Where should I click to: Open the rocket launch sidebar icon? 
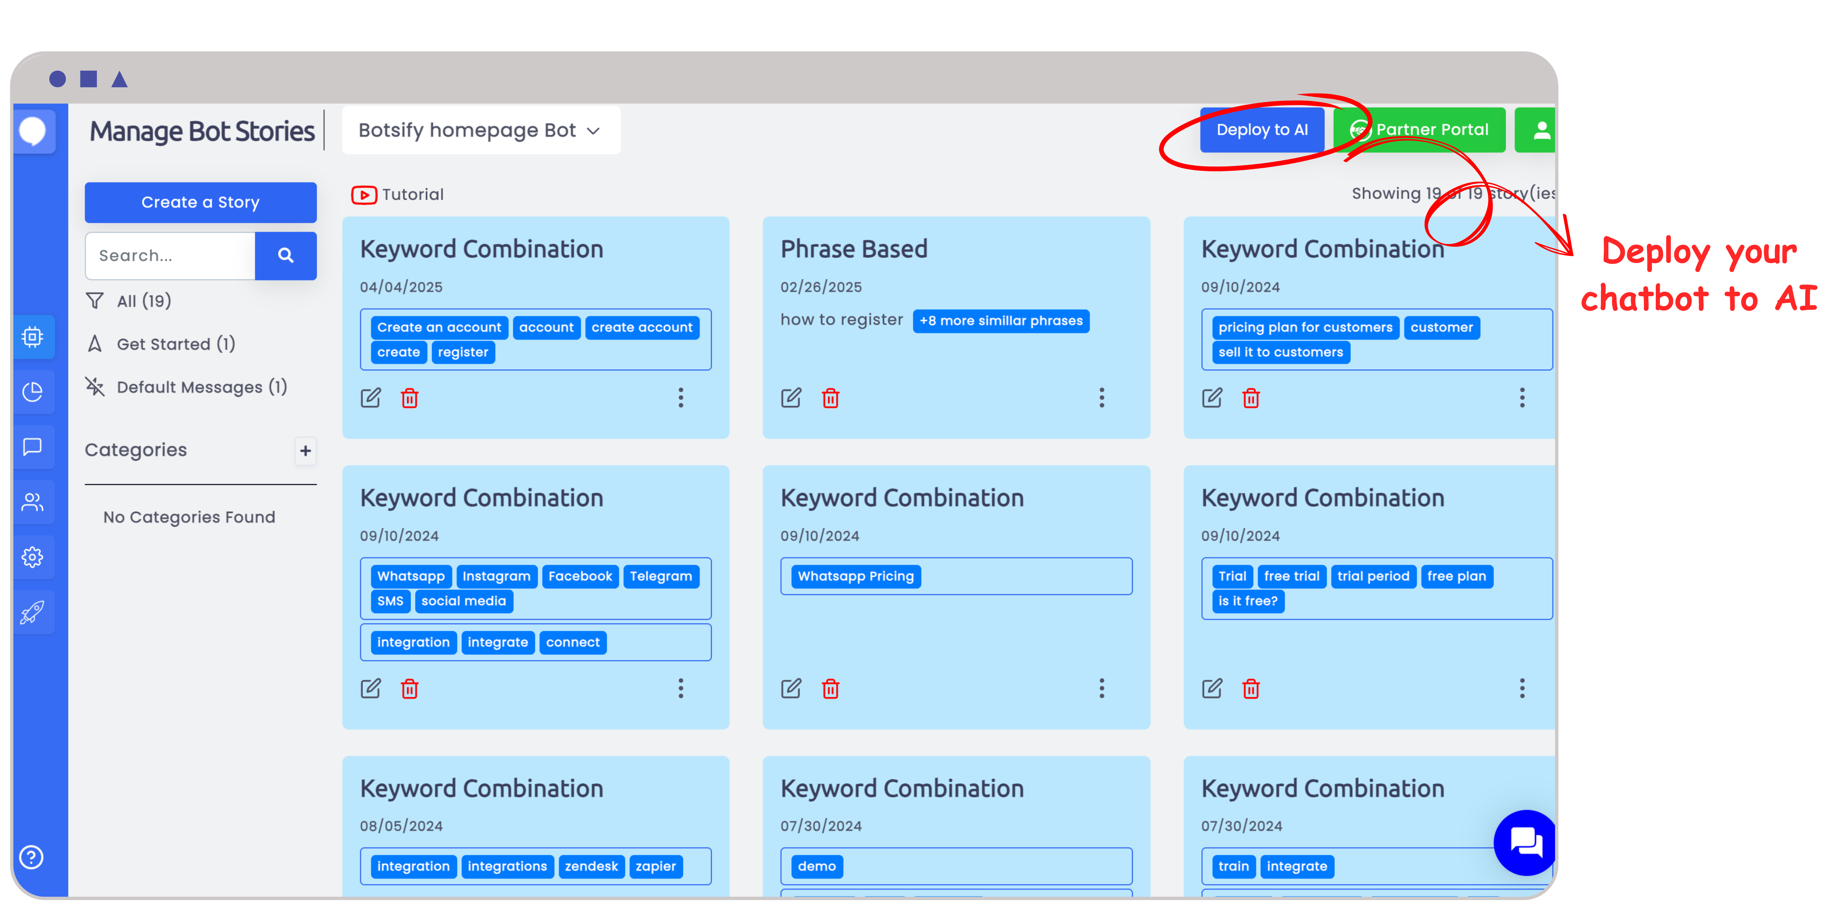point(32,612)
